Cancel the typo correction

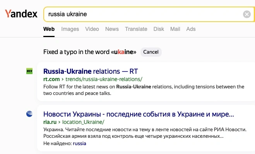(x=151, y=52)
